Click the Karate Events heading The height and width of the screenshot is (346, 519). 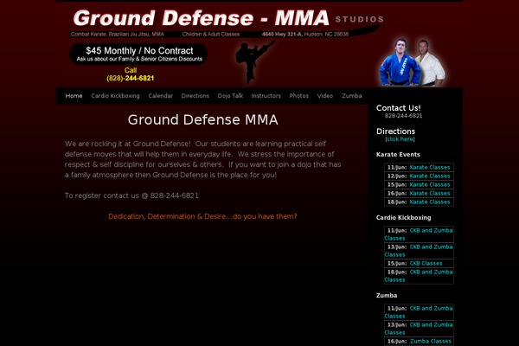point(398,154)
